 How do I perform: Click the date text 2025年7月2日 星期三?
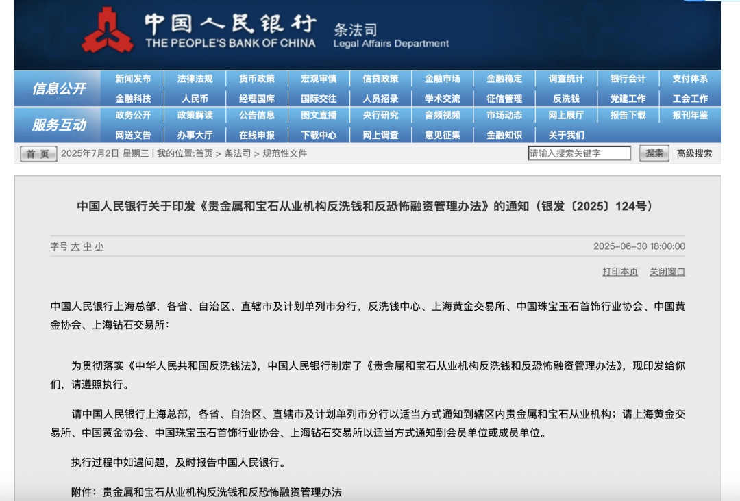[105, 153]
